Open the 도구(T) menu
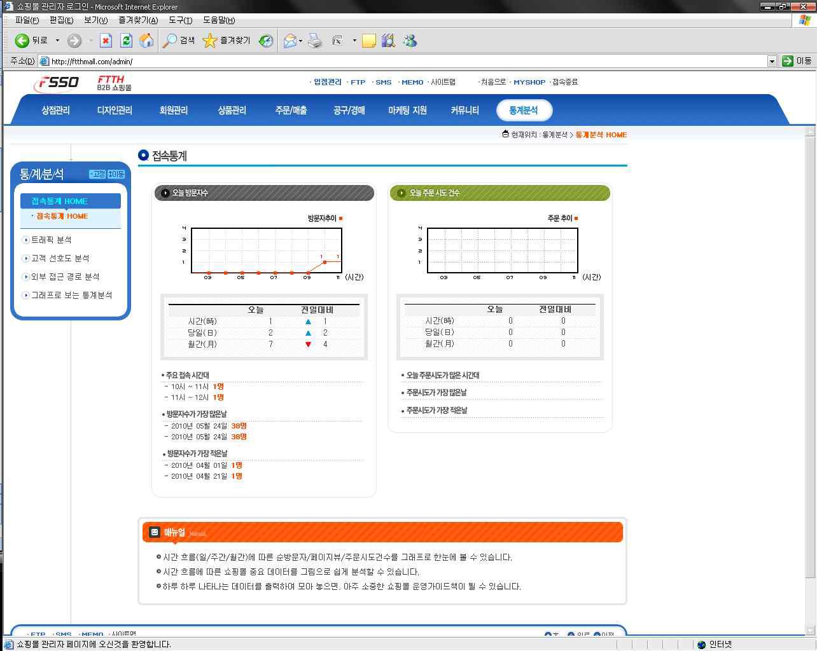 point(180,20)
